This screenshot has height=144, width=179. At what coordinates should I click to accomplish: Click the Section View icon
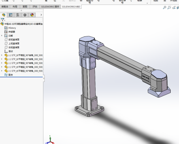click(178, 8)
